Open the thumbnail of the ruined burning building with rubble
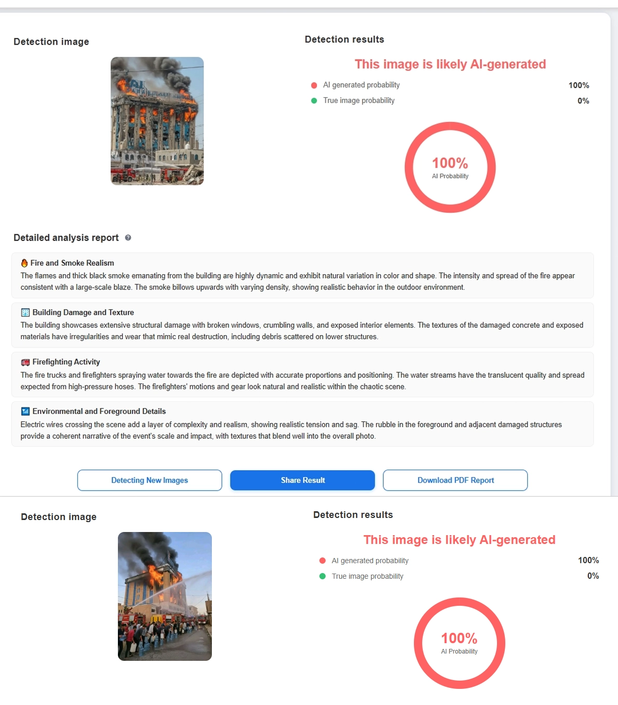 point(157,121)
